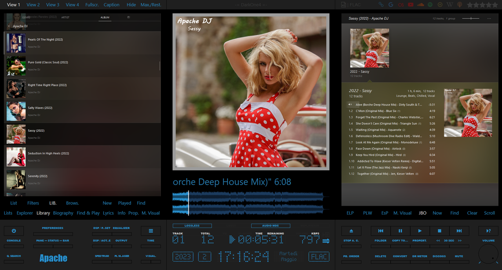Click the play button

[420, 231]
